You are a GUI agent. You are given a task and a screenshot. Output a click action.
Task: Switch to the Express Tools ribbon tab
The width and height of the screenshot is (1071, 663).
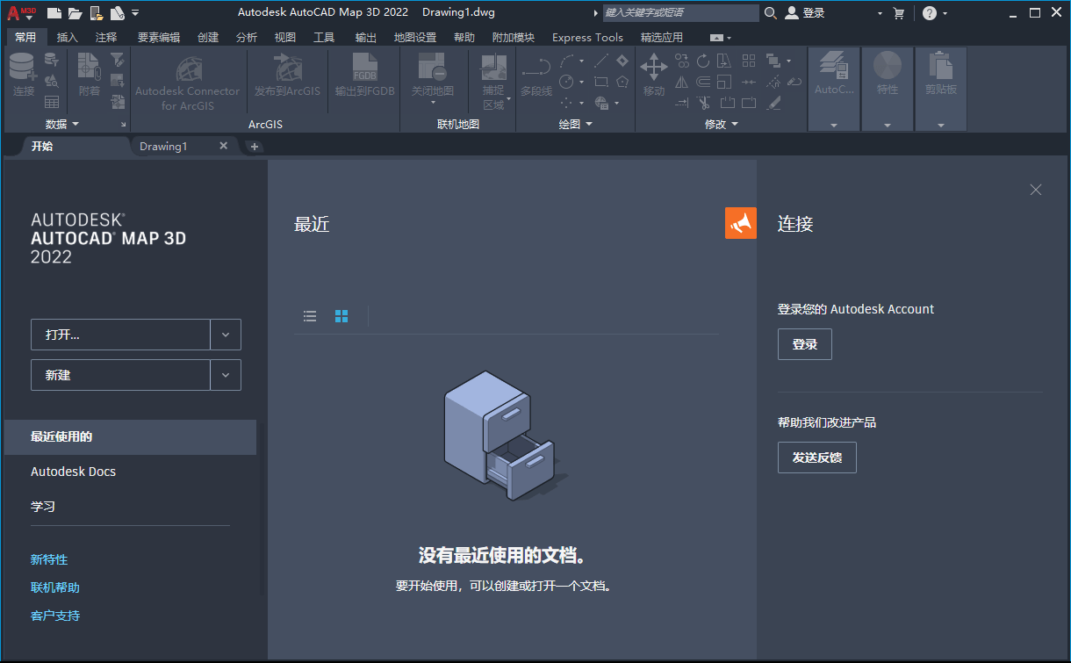click(x=587, y=38)
